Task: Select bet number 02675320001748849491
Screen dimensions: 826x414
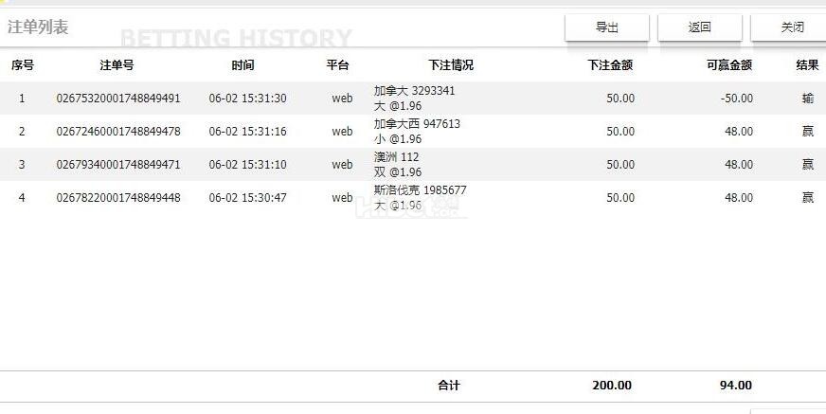Action: (x=118, y=99)
